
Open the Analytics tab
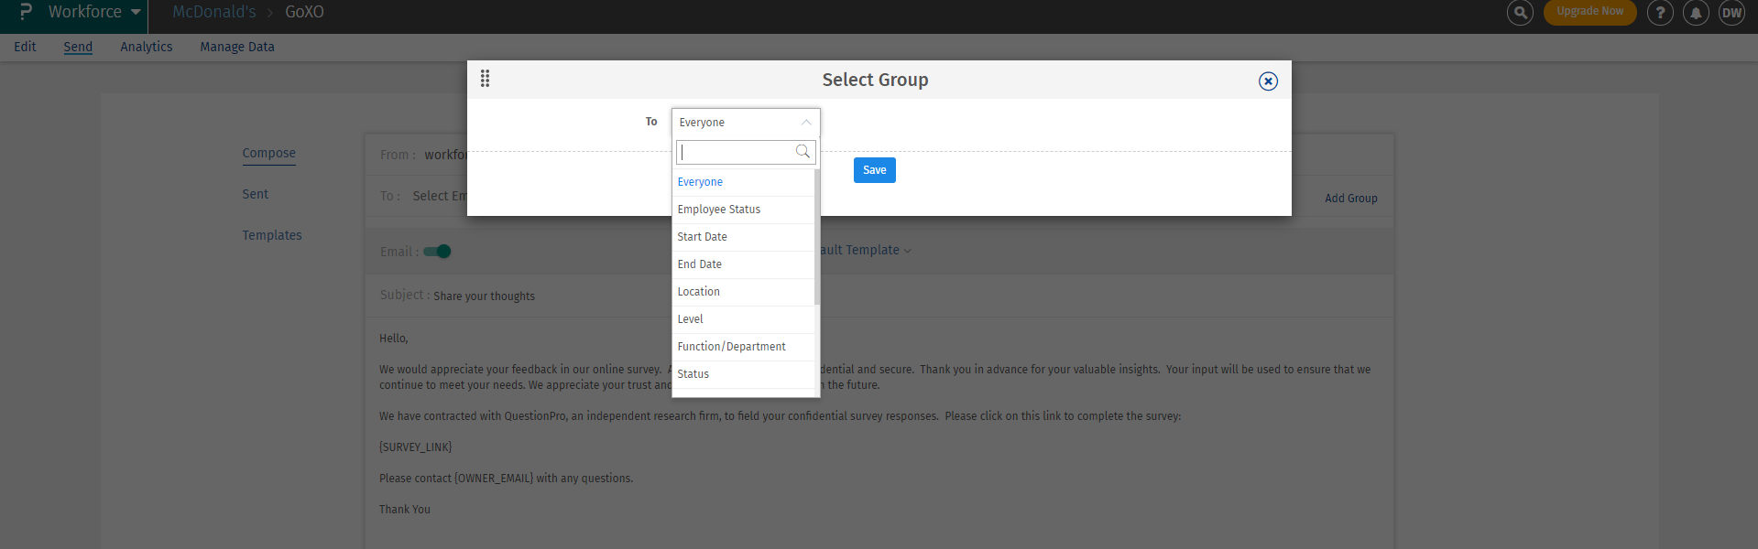(x=147, y=47)
